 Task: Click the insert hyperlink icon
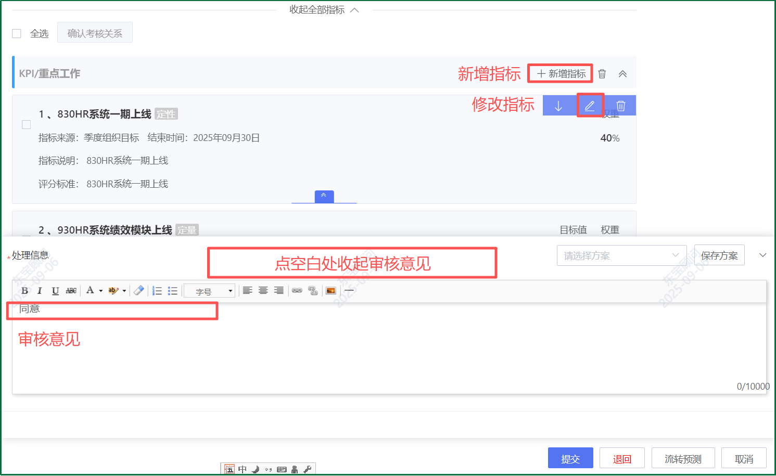point(297,291)
